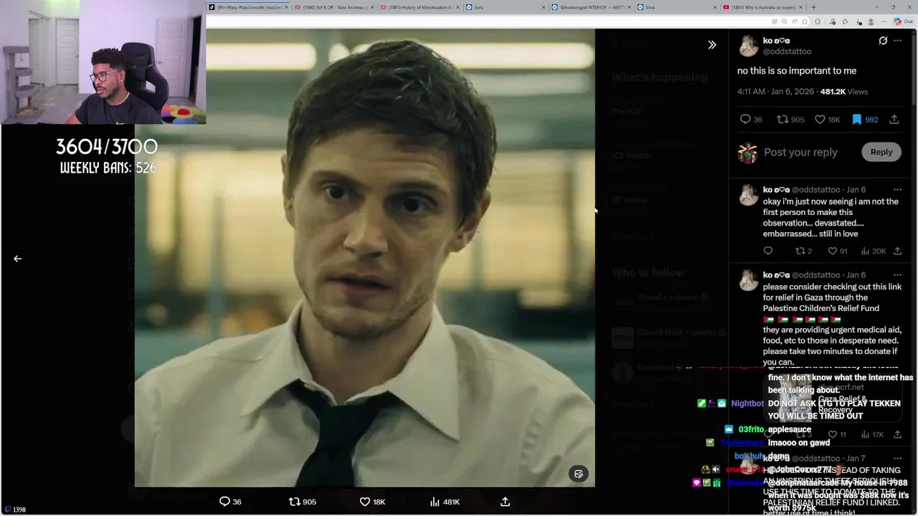Collapse the side panel with double chevron
This screenshot has height=516, width=918.
712,45
